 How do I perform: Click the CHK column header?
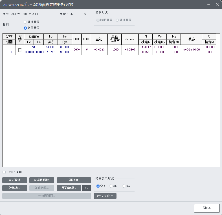(x=77, y=39)
